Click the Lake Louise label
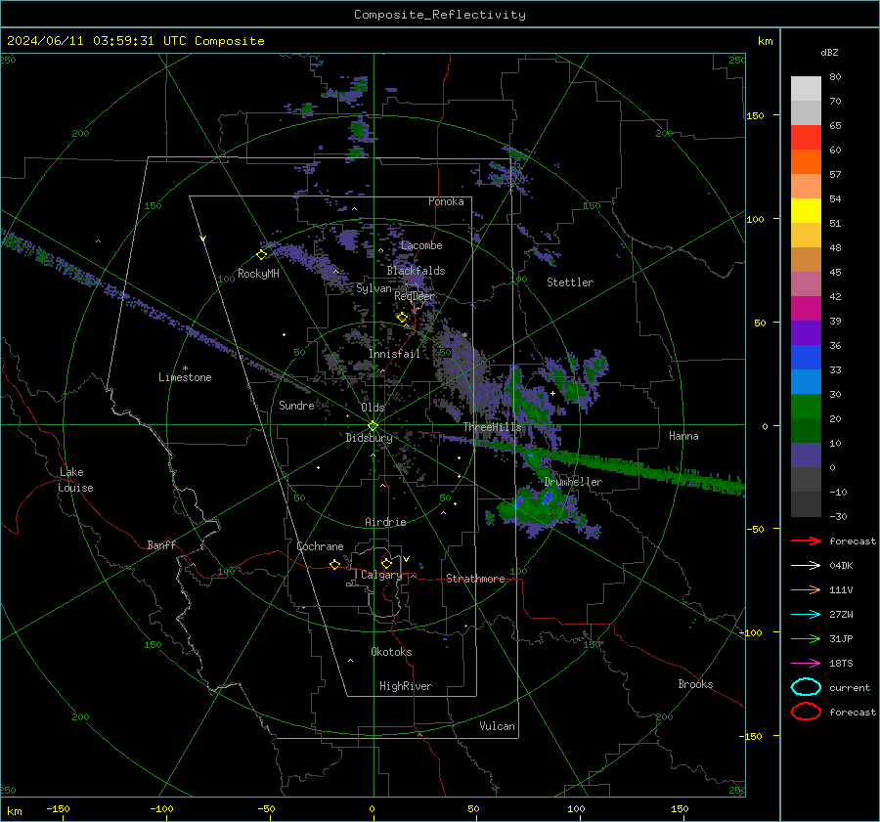Image resolution: width=880 pixels, height=822 pixels. [75, 480]
